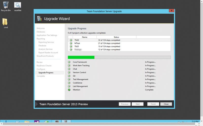The width and height of the screenshot is (203, 126).
Task: Click the Test Management progress icon
Action: click(x=69, y=79)
